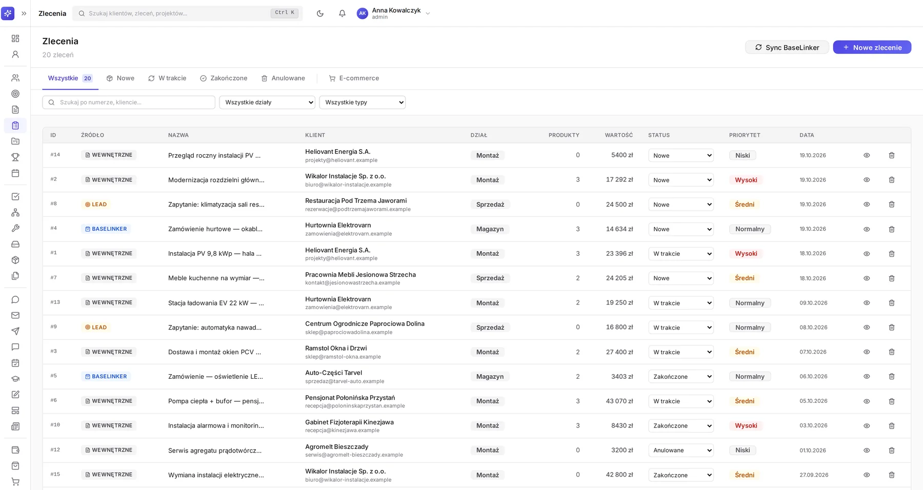
Task: Toggle dark mode with the moon icon
Action: coord(320,13)
